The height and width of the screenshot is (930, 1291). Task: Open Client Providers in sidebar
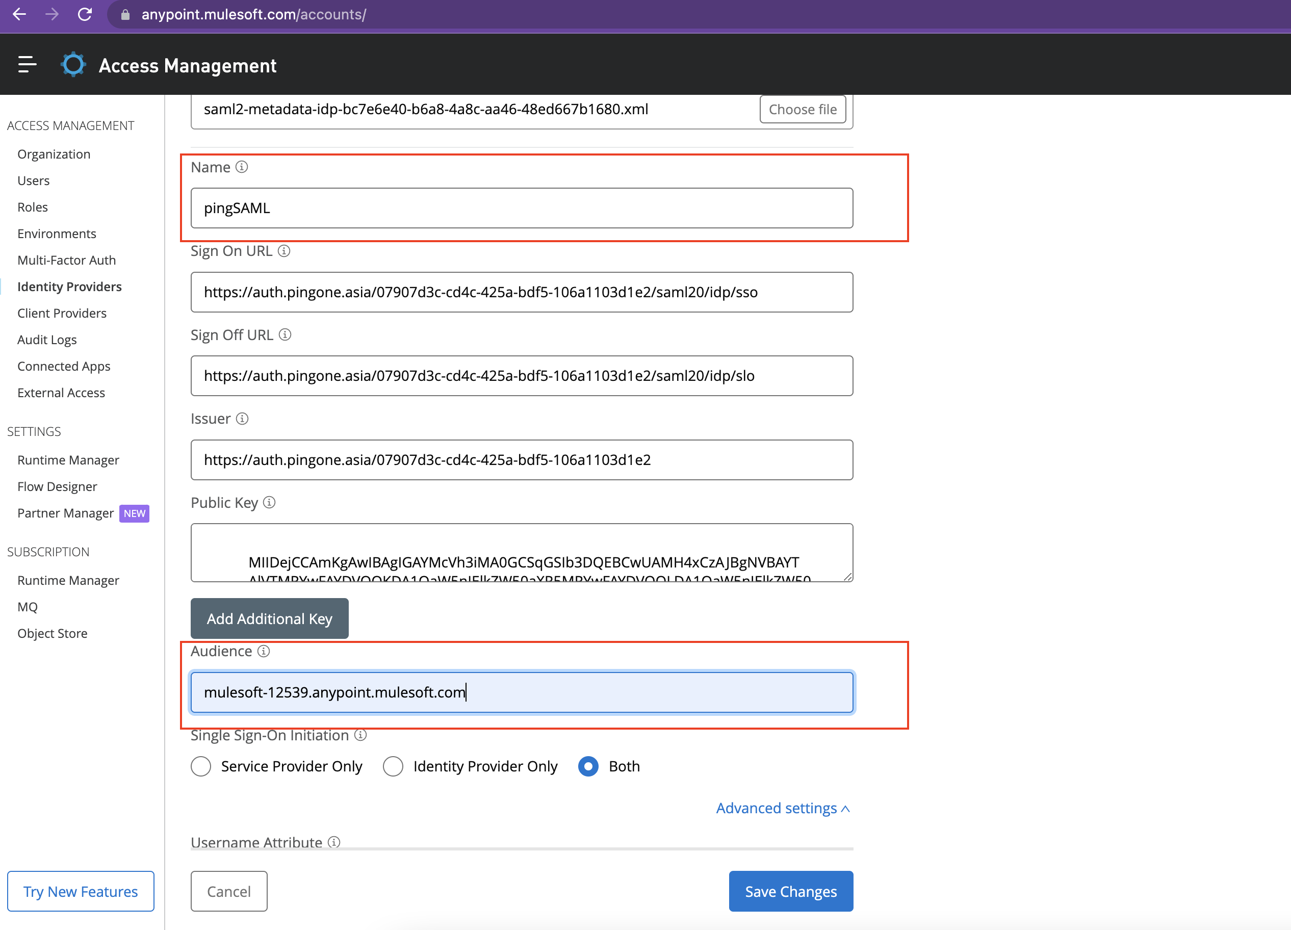(62, 313)
